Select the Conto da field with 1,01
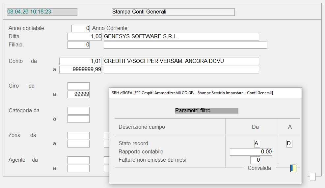This screenshot has height=188, width=325. (x=80, y=61)
